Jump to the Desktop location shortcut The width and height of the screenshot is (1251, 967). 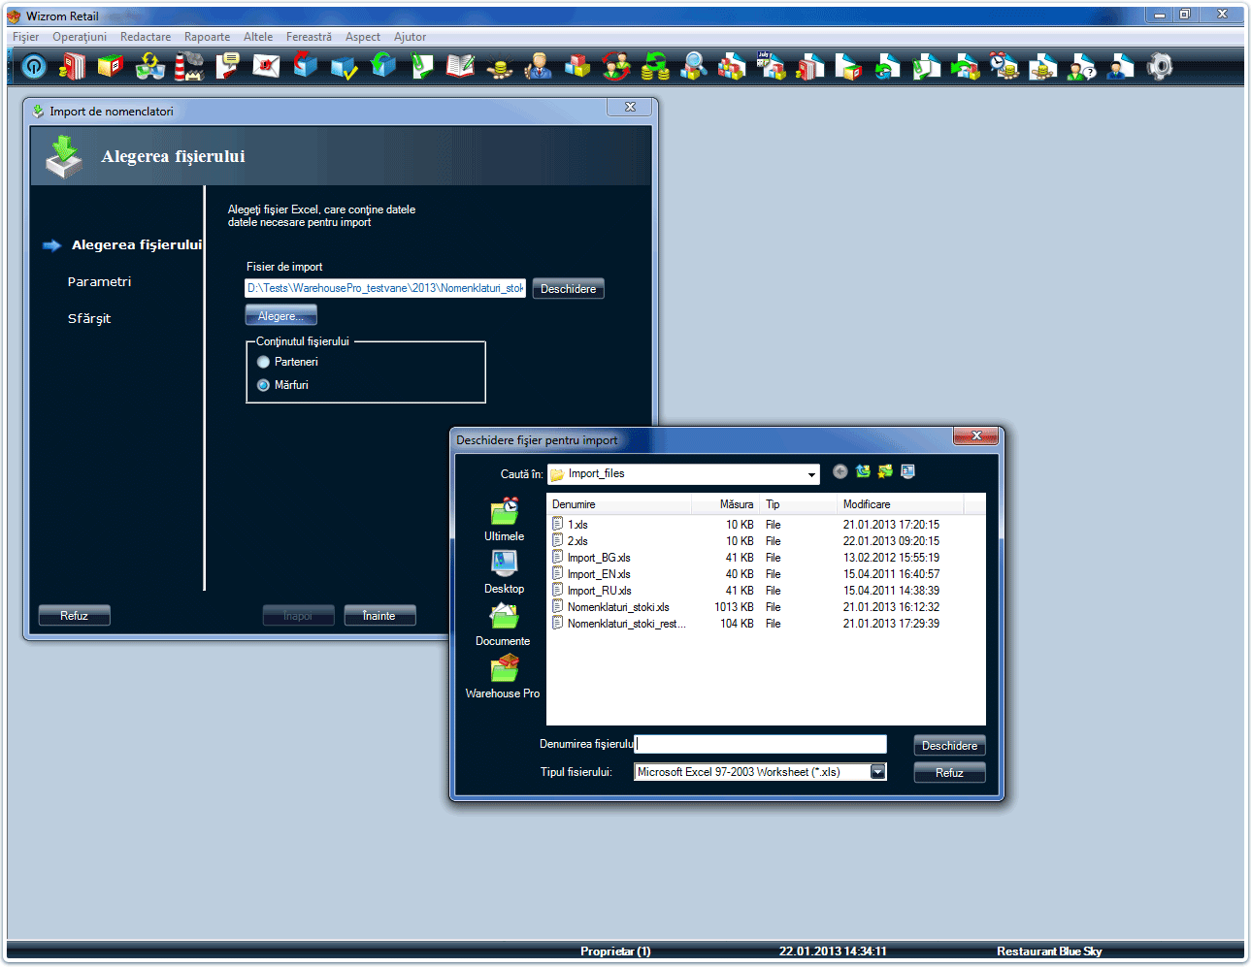[504, 572]
